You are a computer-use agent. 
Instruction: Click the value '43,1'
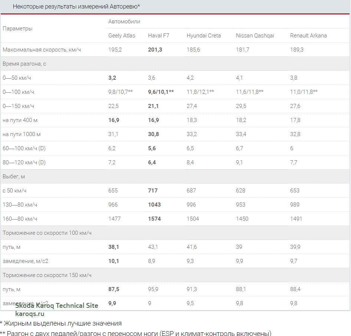click(153, 247)
